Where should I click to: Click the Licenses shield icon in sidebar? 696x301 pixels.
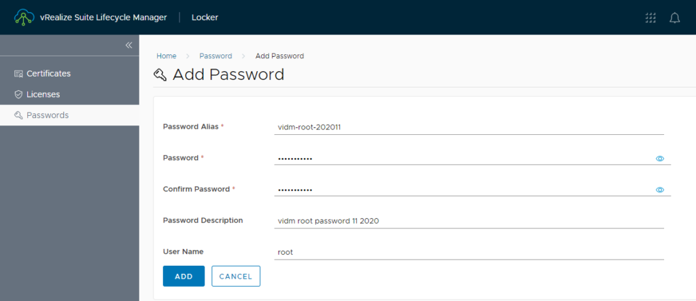[18, 94]
